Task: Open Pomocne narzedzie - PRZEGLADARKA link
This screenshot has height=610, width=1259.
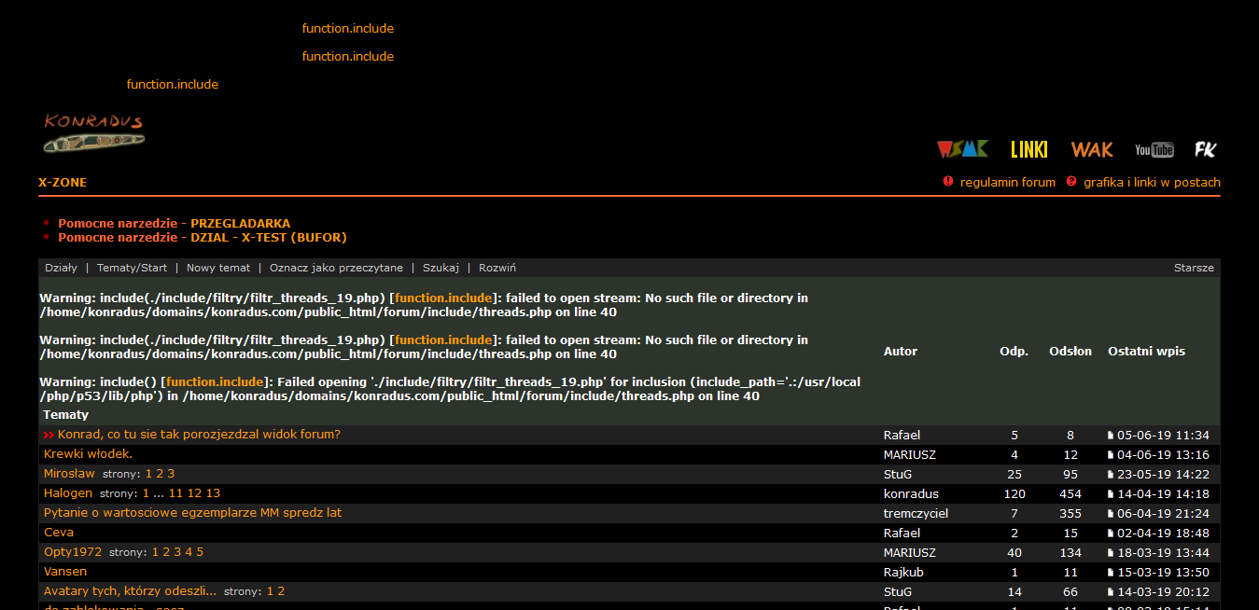Action: (174, 224)
